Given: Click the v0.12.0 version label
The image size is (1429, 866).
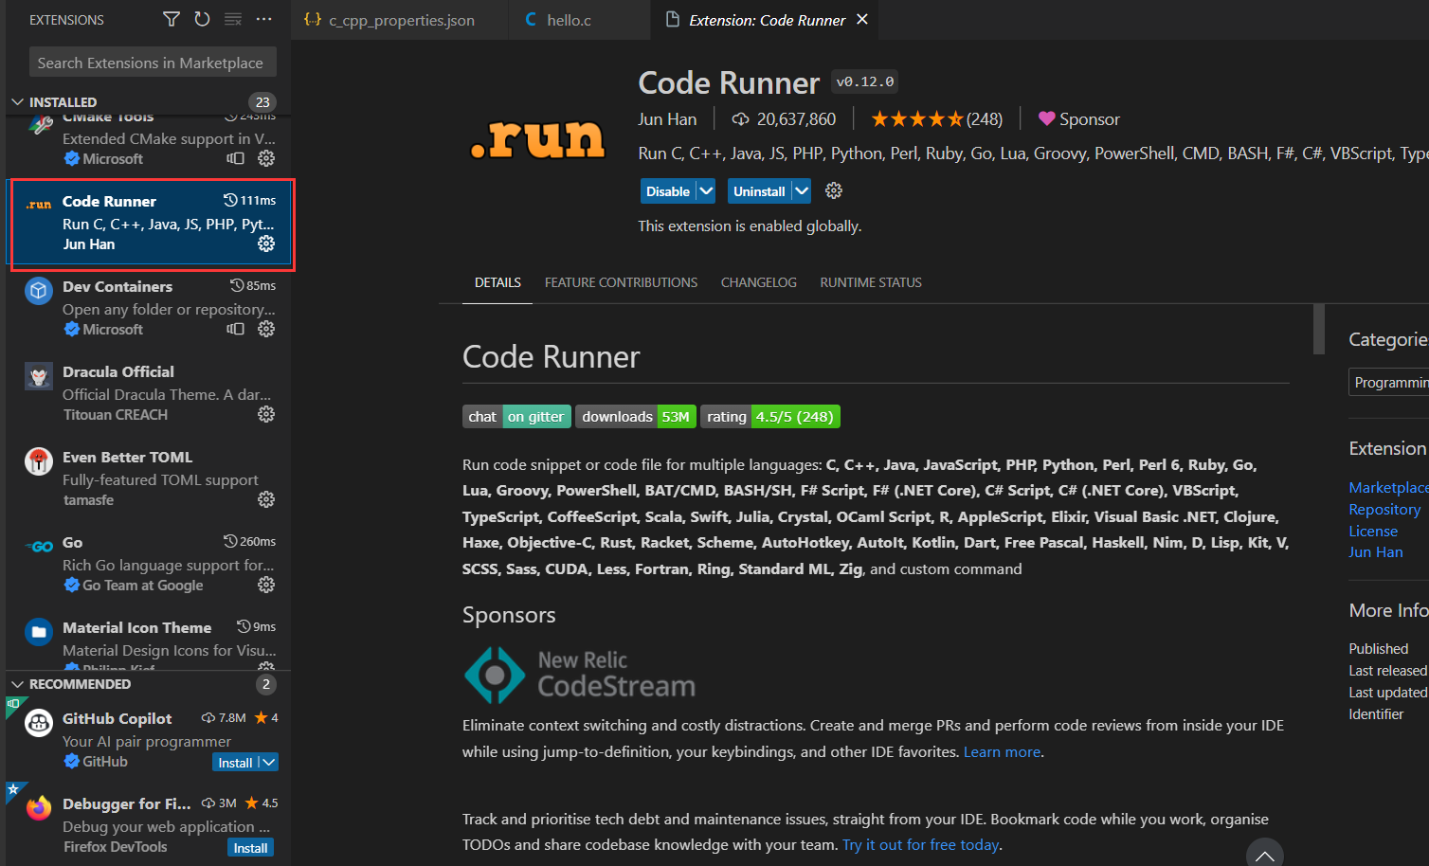Looking at the screenshot, I should [x=864, y=81].
